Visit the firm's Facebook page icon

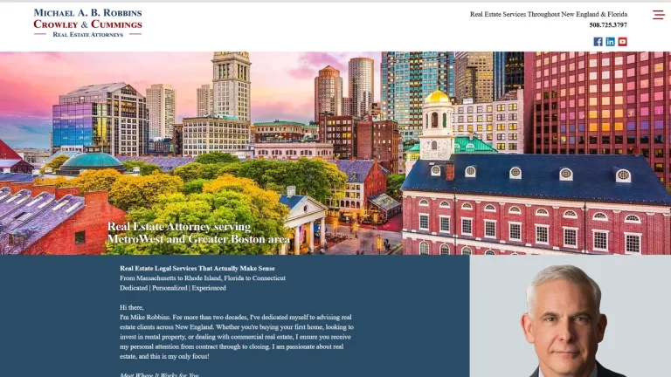tap(598, 42)
